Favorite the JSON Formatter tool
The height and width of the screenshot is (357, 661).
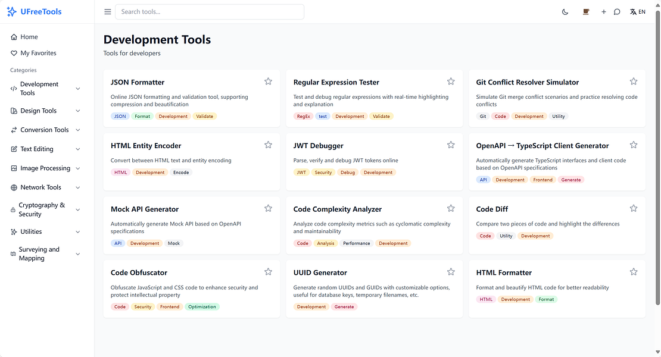268,81
